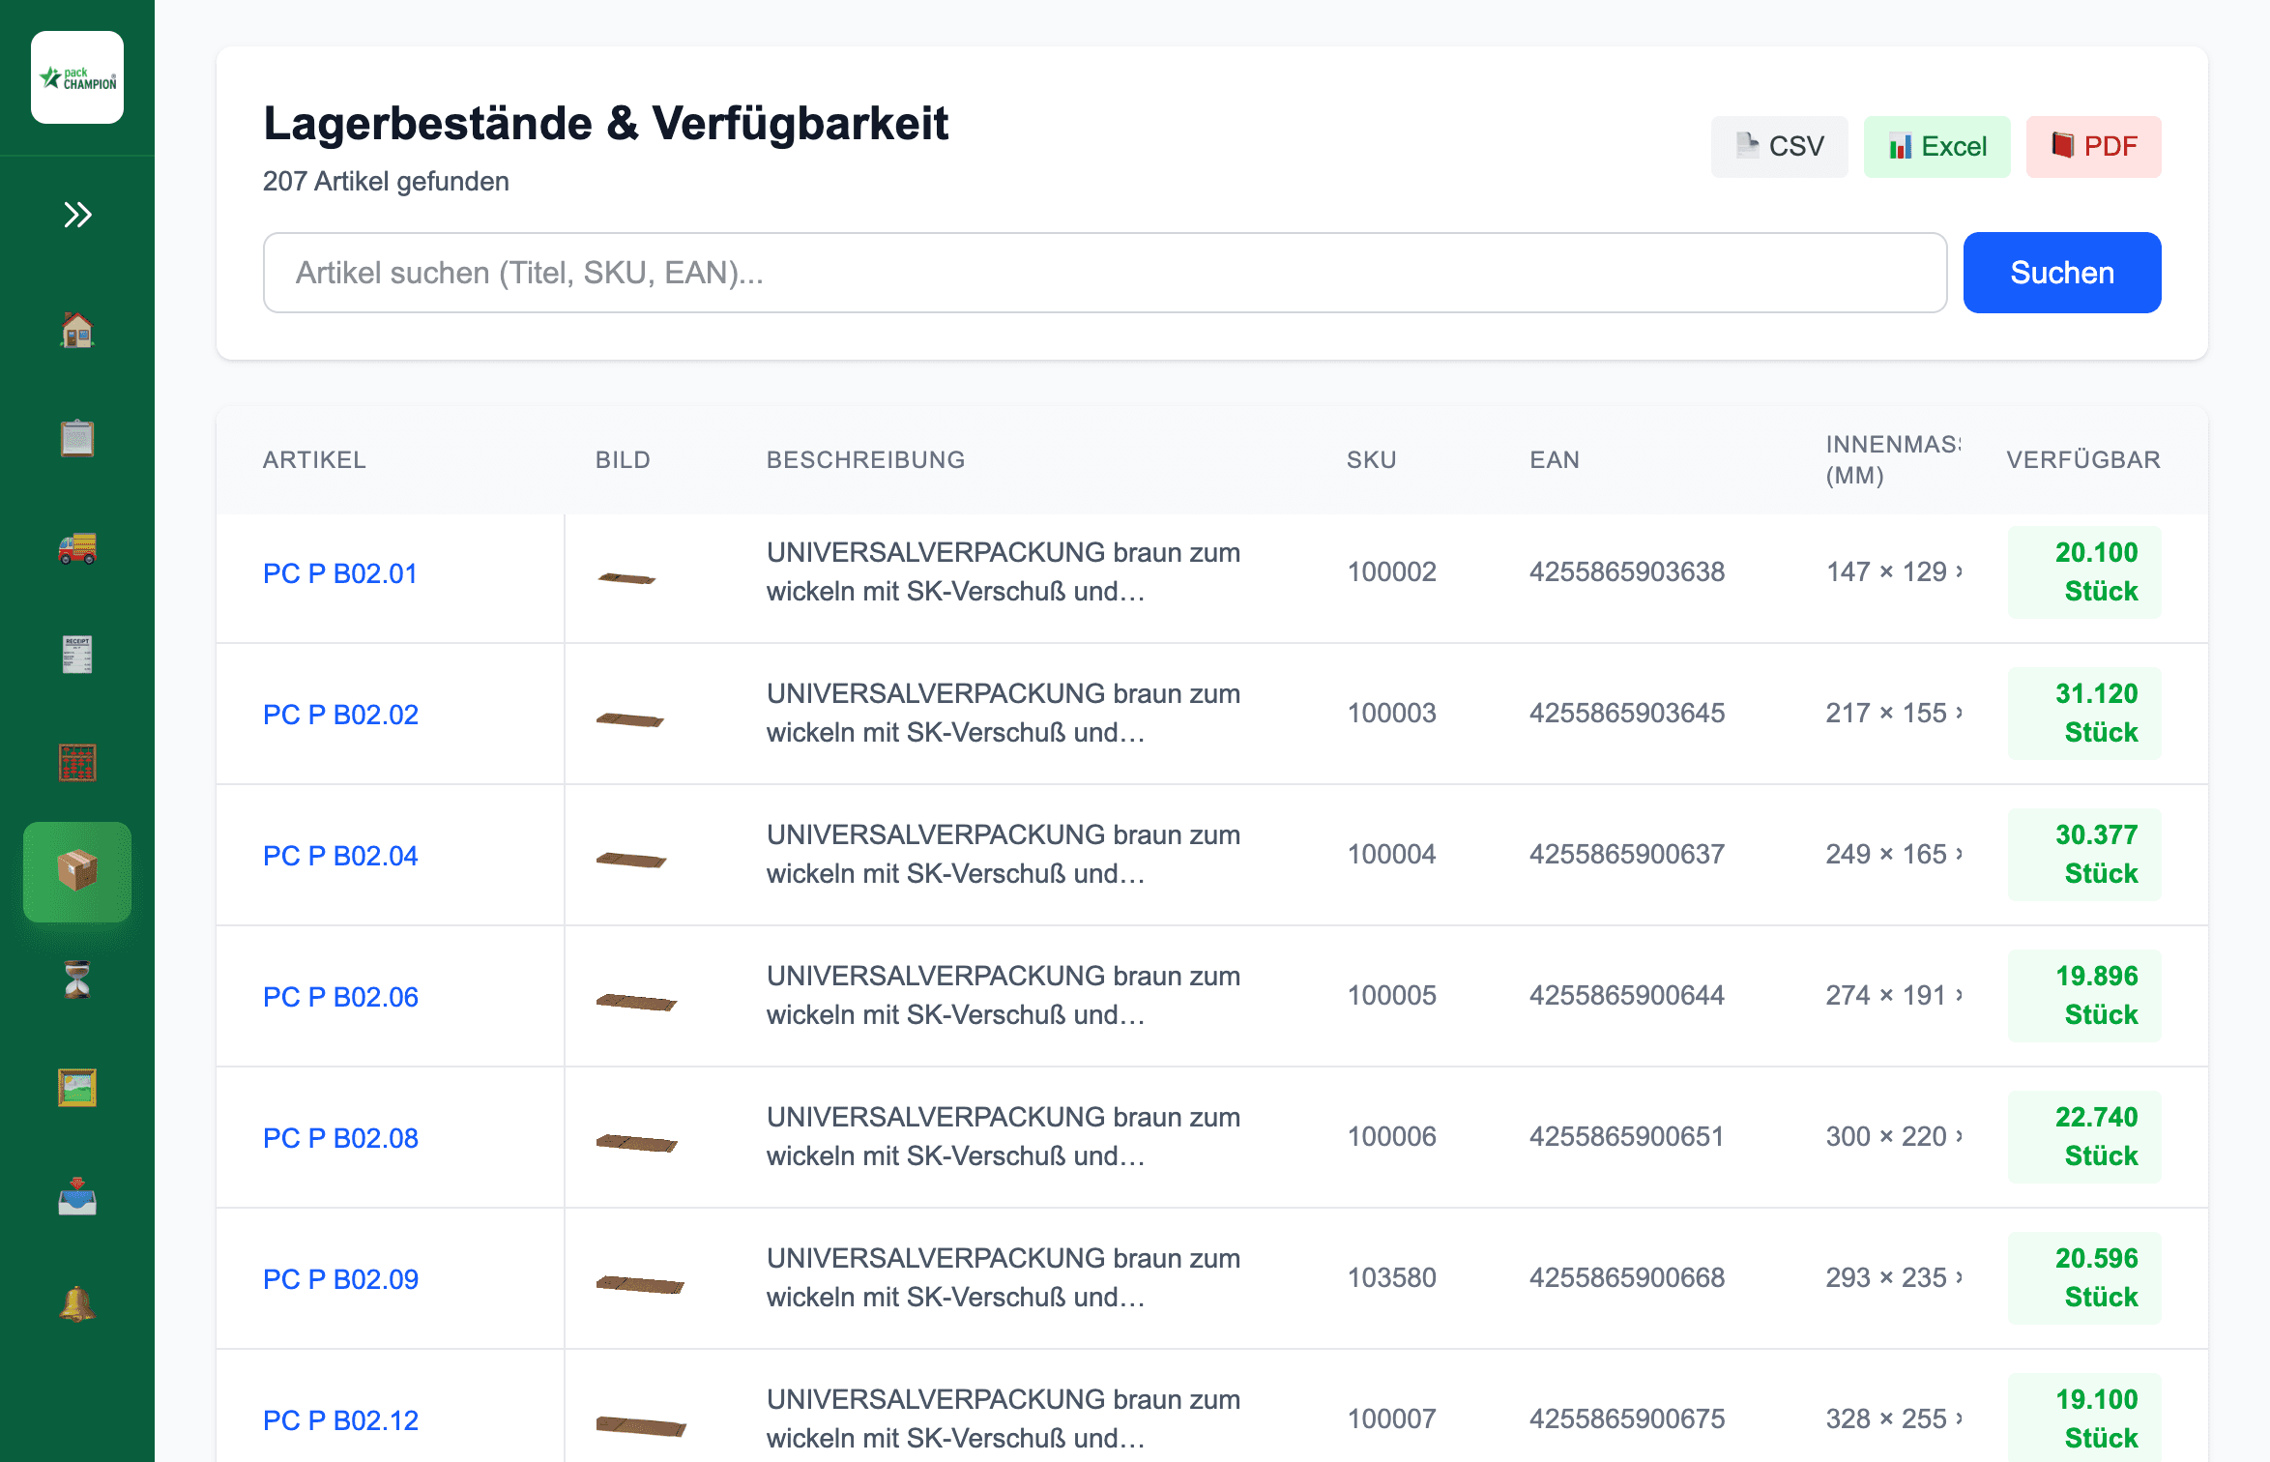This screenshot has height=1462, width=2270.
Task: Select EAN 4255865900675
Action: [1627, 1418]
